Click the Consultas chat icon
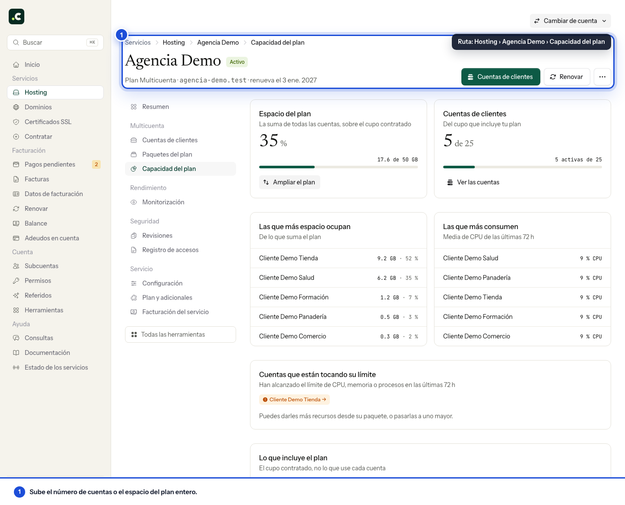This screenshot has width=625, height=505. pos(16,338)
